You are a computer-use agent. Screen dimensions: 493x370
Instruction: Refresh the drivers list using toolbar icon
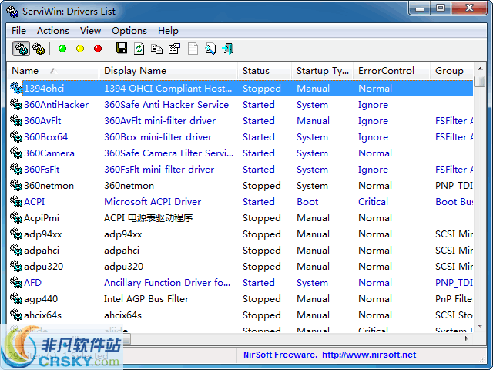click(x=139, y=49)
